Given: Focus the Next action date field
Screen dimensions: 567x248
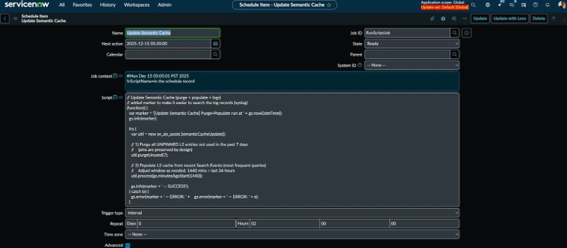Looking at the screenshot, I should (x=168, y=44).
